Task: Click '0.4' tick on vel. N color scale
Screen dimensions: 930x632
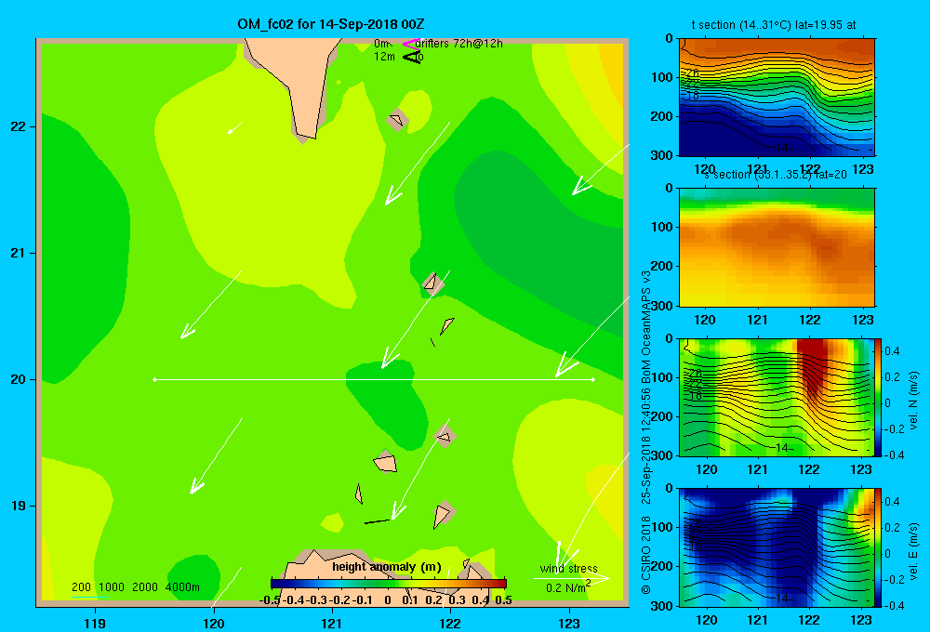Action: [x=892, y=351]
